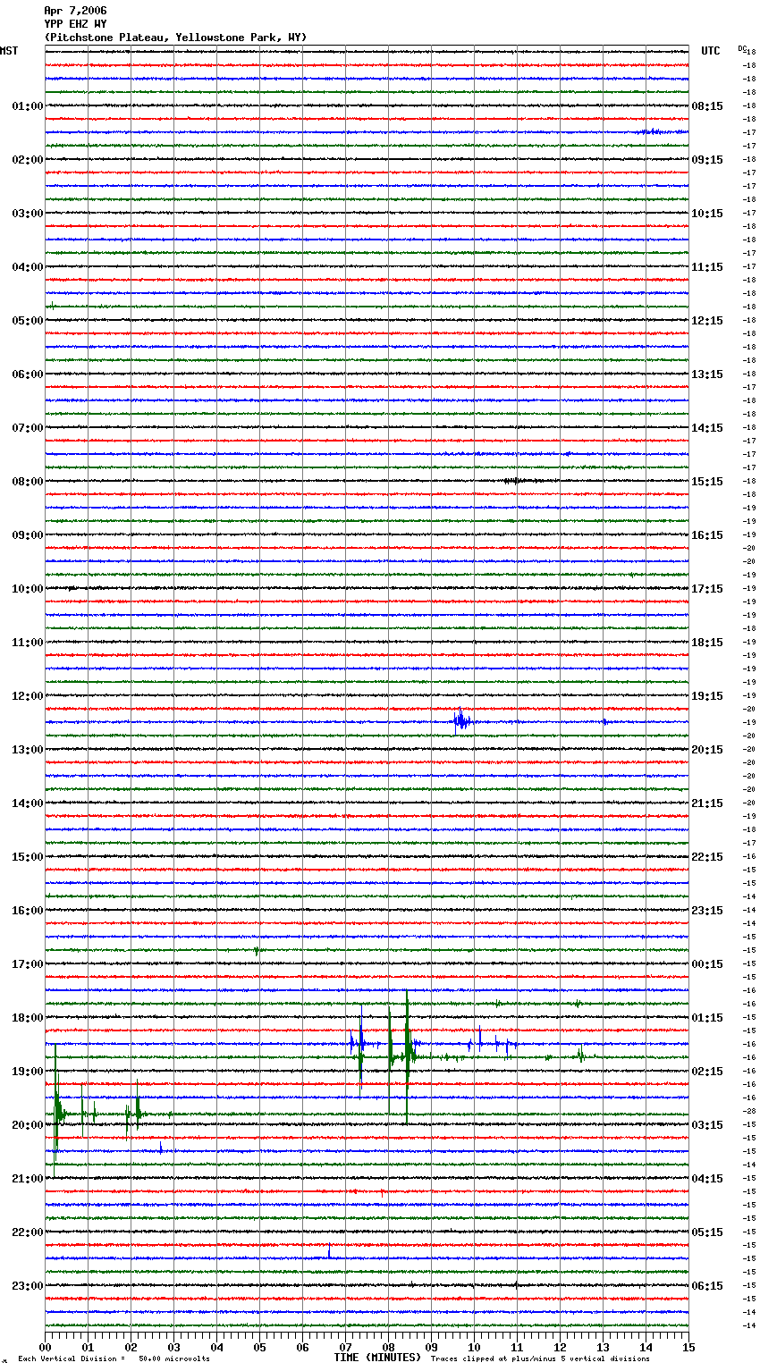Click the 23:00 MST time label
This screenshot has width=760, height=1371.
point(28,1286)
